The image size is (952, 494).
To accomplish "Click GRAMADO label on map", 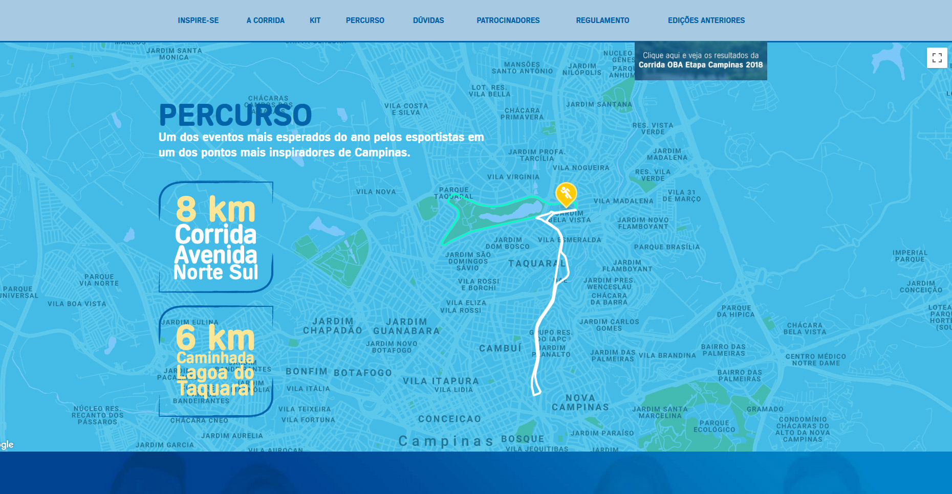I will pos(765,409).
